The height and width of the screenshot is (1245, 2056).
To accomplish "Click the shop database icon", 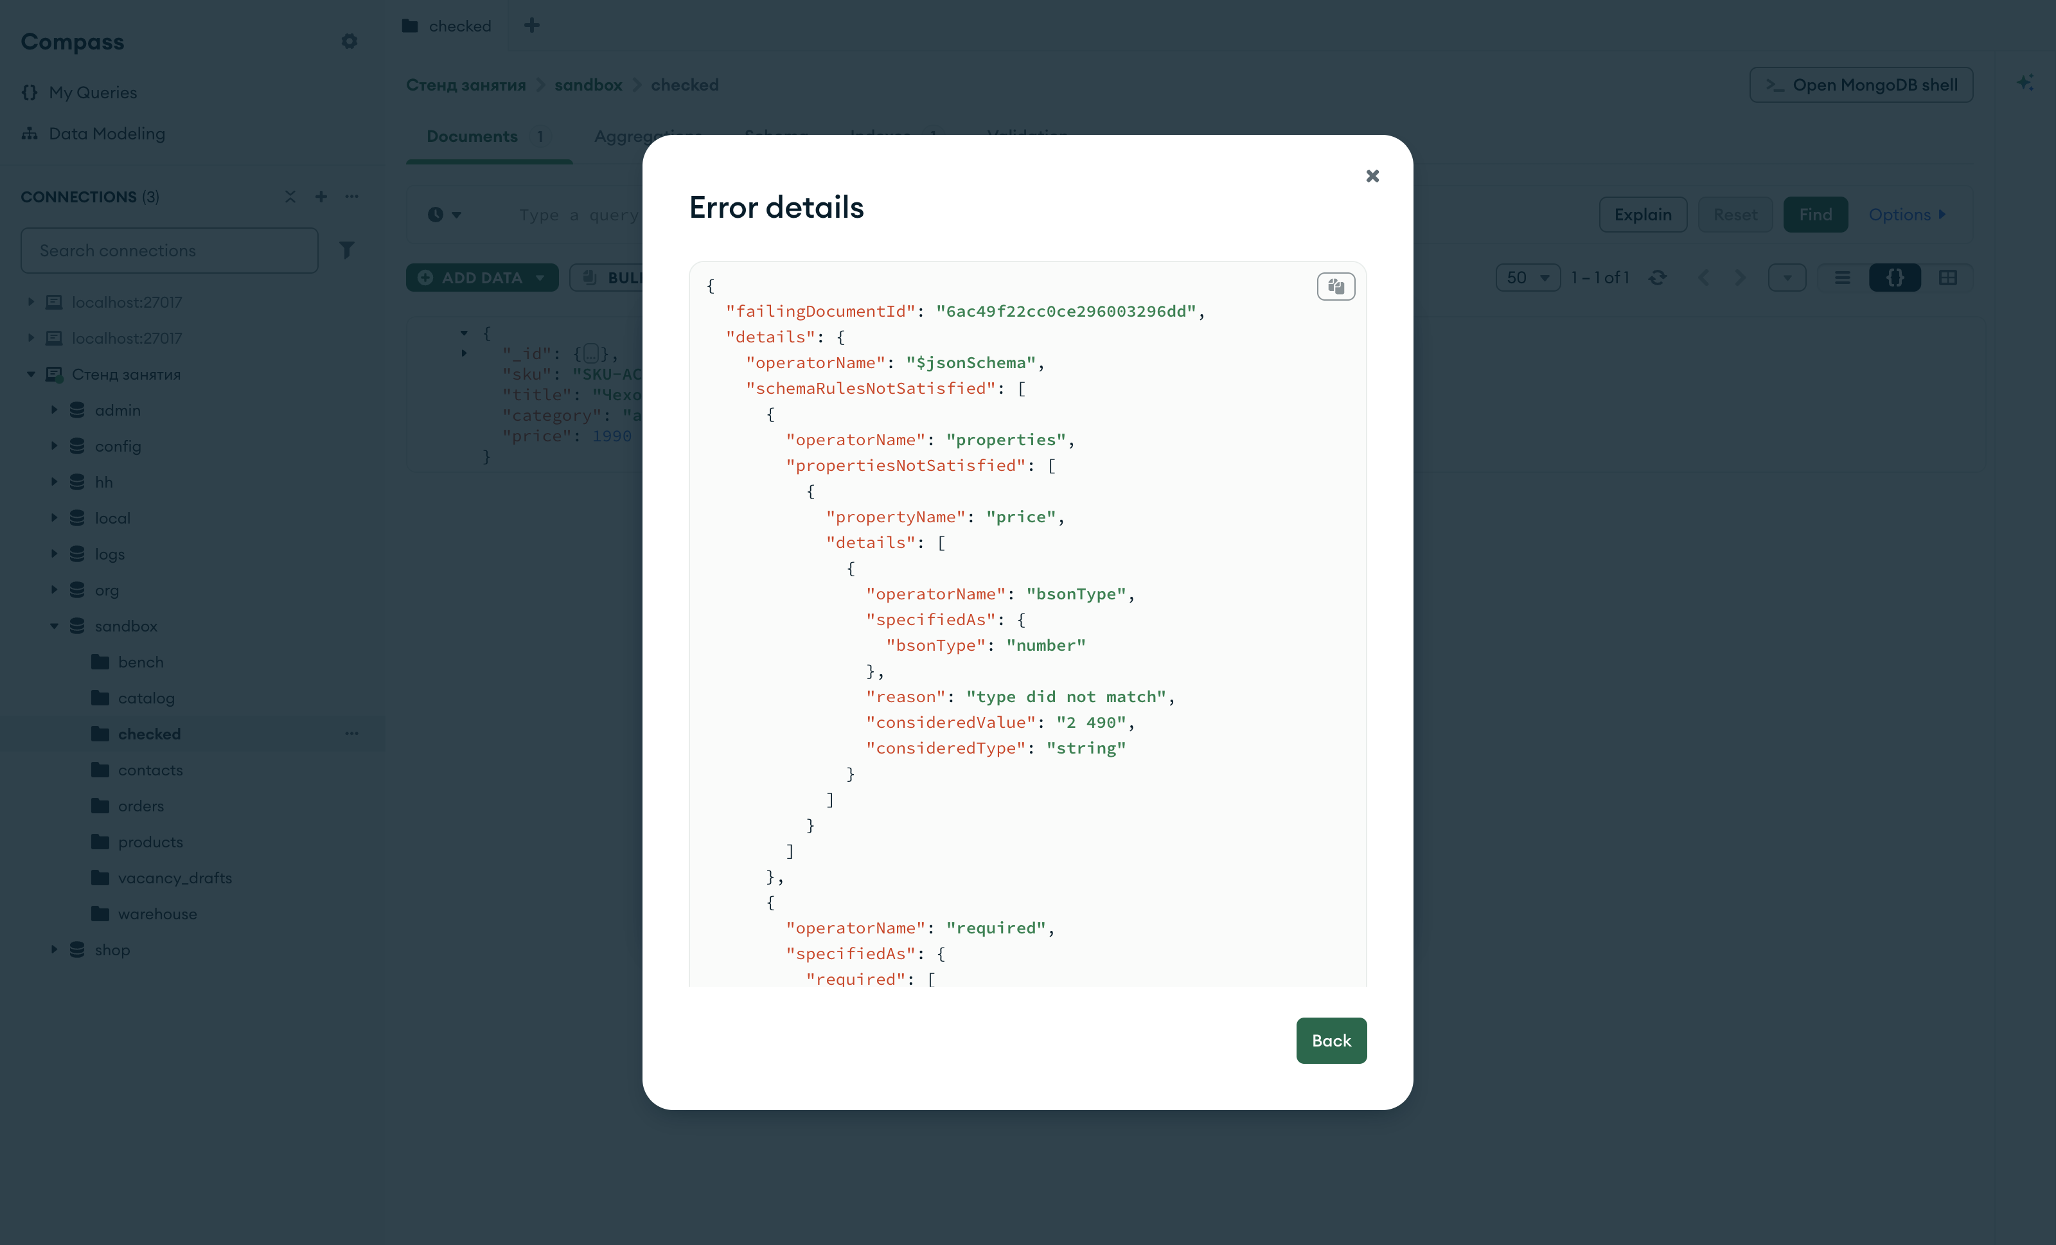I will click(x=76, y=949).
